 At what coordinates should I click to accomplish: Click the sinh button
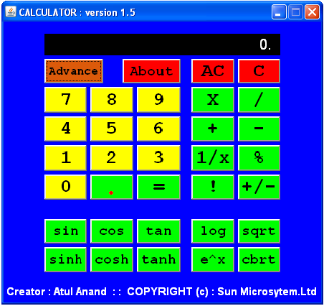[x=65, y=259]
